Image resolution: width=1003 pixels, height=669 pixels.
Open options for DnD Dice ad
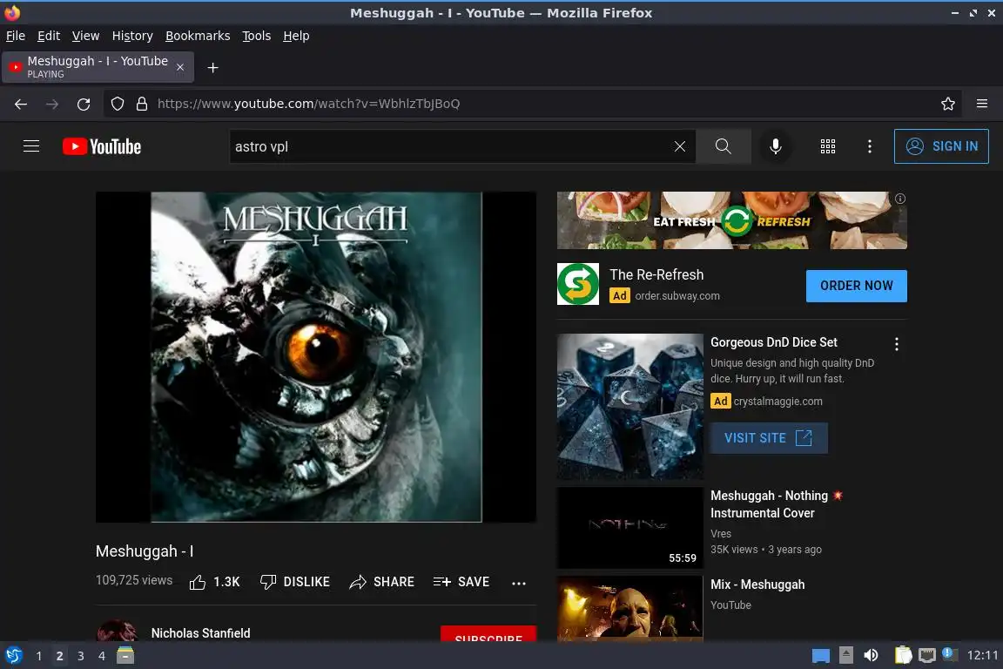click(897, 344)
